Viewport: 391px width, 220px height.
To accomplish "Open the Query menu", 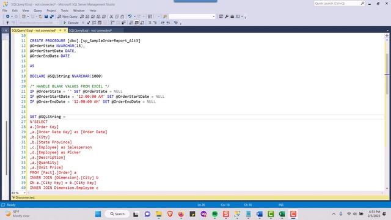I will 38,10.
